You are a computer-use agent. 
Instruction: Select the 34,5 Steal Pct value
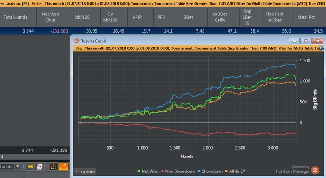click(x=318, y=31)
